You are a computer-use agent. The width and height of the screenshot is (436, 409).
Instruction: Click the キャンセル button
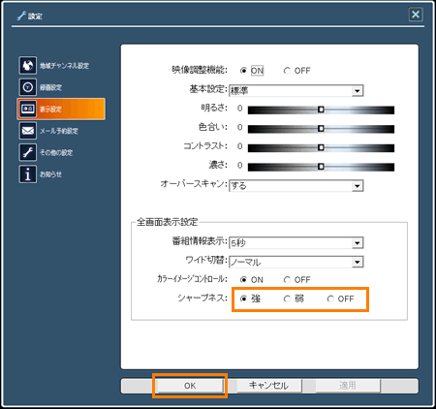point(268,386)
